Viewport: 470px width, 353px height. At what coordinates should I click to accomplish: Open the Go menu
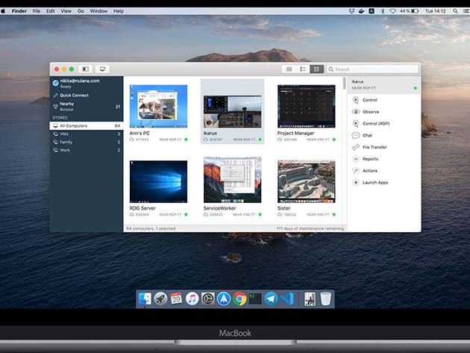[81, 11]
